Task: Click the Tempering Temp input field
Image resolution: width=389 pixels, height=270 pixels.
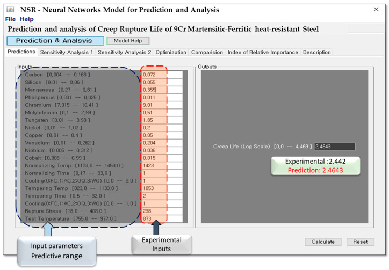Action: click(x=162, y=188)
